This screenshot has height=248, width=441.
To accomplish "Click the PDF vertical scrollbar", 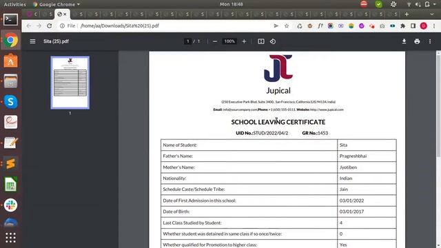I will [438, 105].
